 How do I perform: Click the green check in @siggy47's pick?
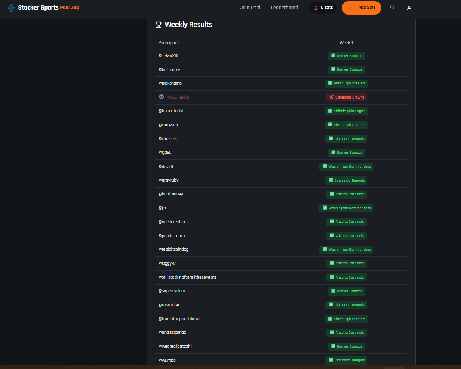click(x=332, y=263)
